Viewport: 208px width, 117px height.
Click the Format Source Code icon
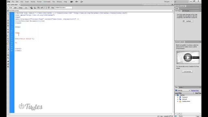[x=8, y=67]
